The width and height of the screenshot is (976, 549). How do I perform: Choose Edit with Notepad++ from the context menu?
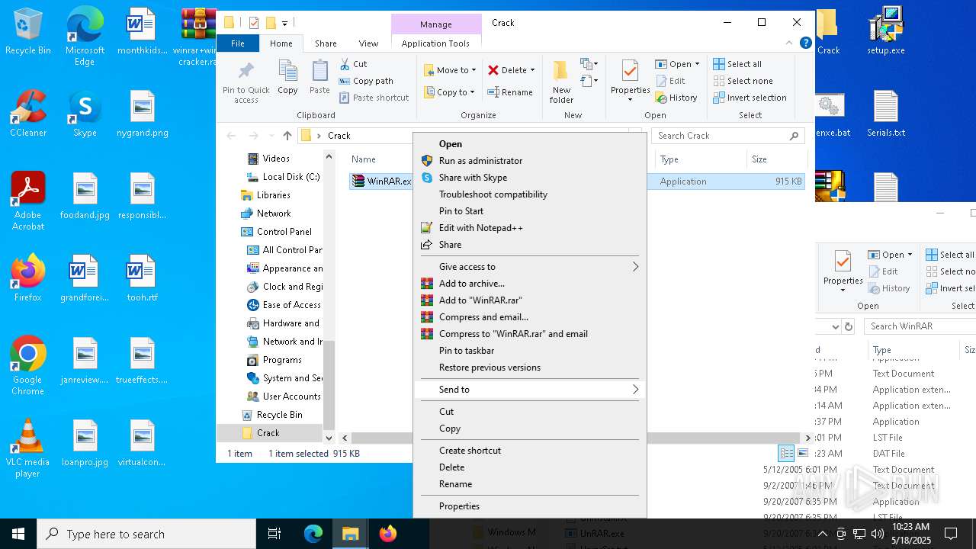click(530, 228)
